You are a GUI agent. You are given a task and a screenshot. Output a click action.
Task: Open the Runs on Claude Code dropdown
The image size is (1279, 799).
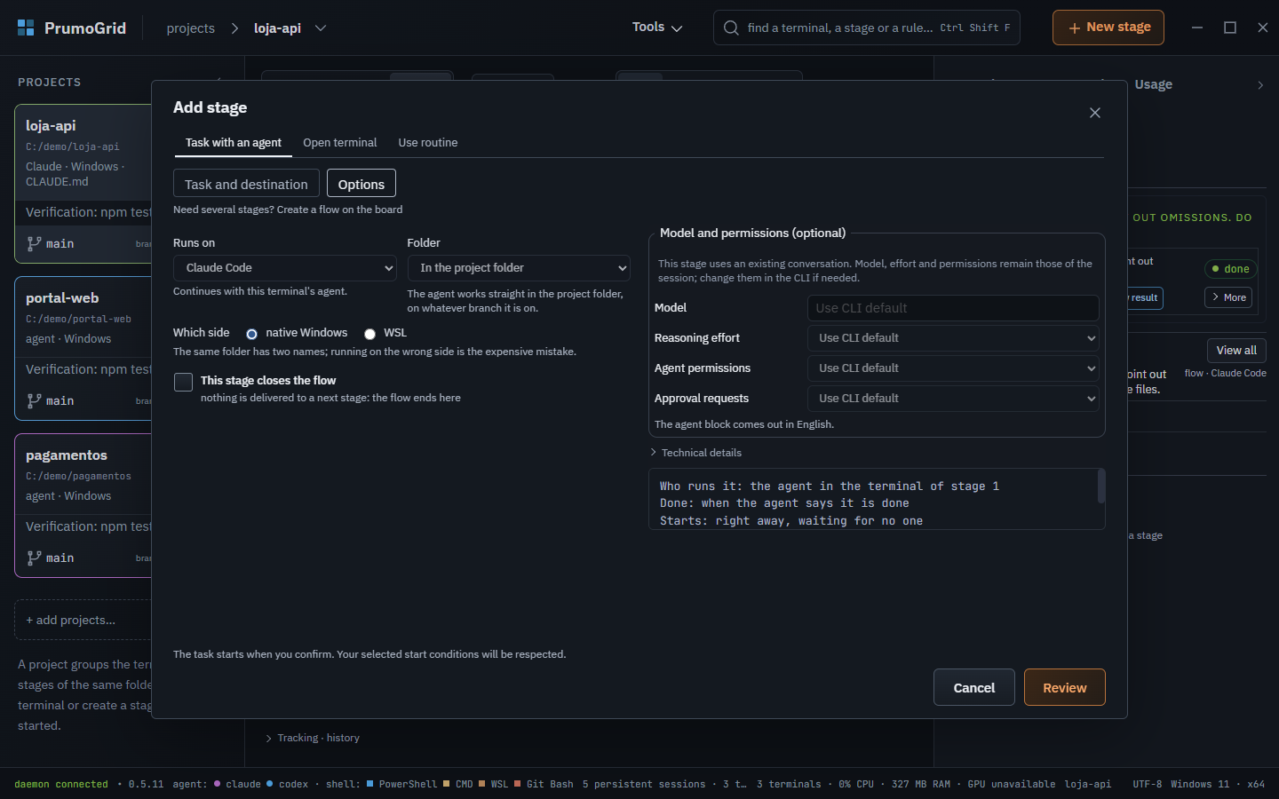(284, 268)
